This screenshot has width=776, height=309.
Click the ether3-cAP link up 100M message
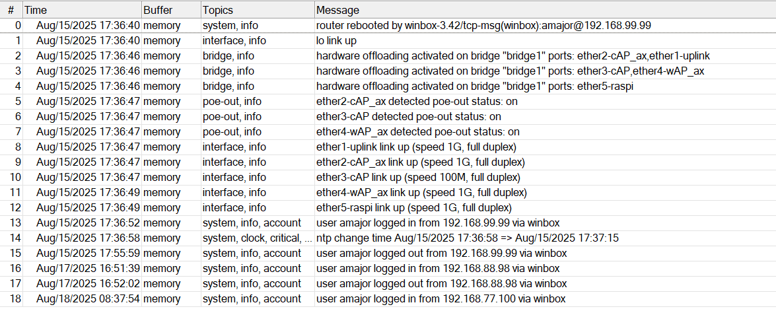pos(418,177)
